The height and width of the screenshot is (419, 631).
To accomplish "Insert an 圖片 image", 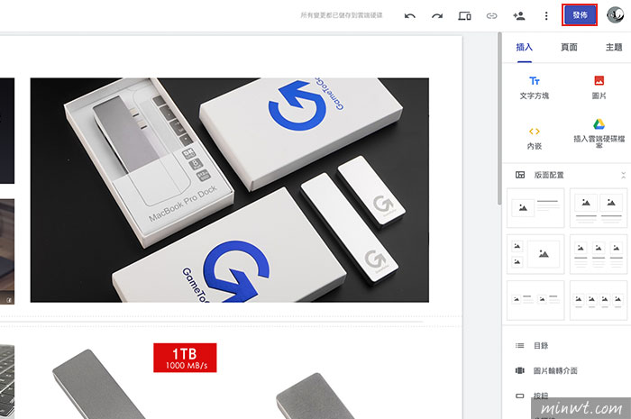I will (x=599, y=87).
